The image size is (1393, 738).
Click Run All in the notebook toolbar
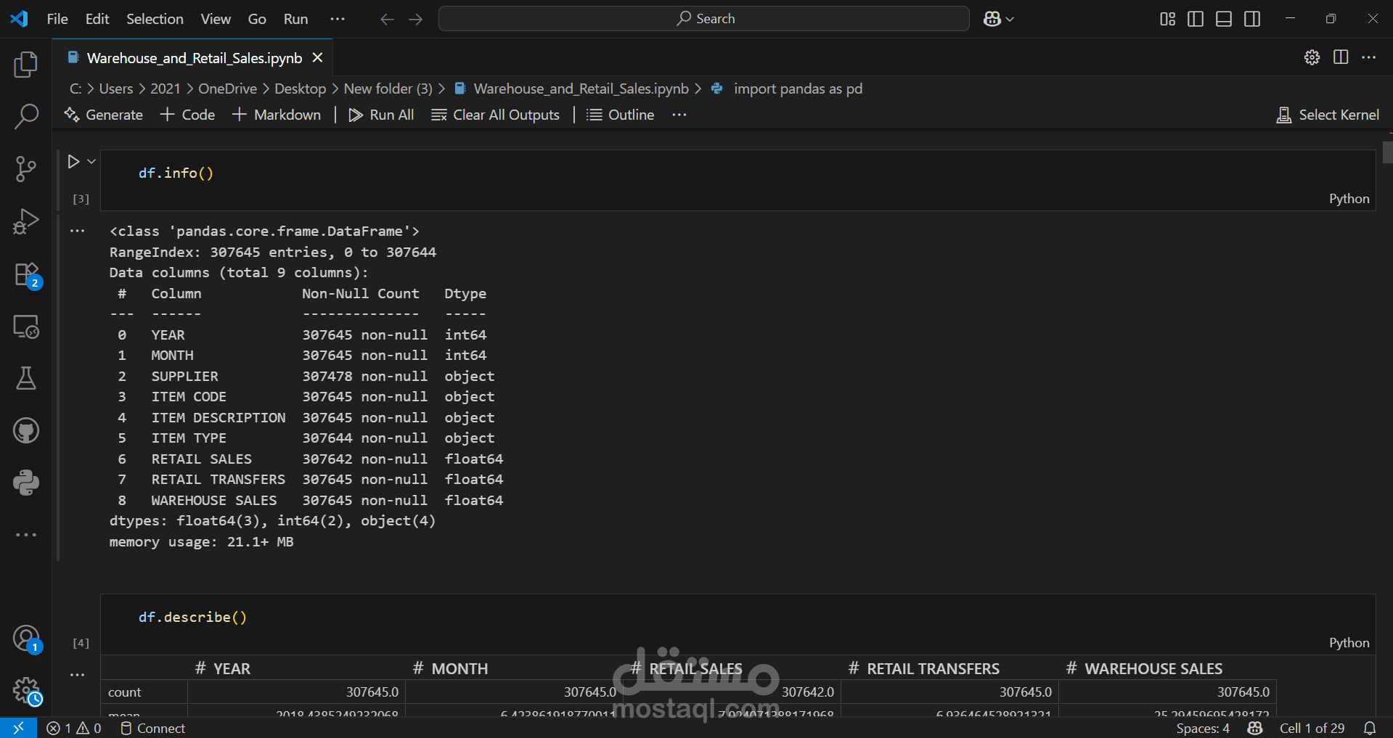381,115
